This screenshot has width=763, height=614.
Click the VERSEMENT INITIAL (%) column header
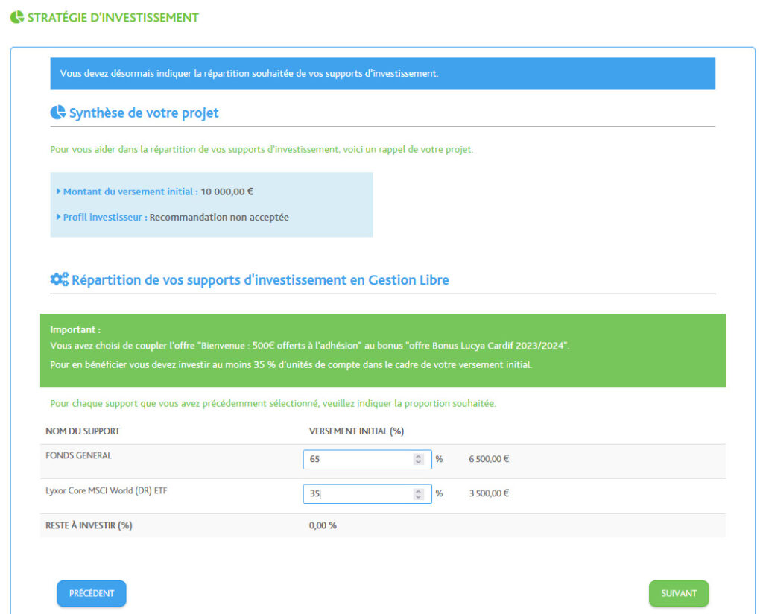(356, 431)
